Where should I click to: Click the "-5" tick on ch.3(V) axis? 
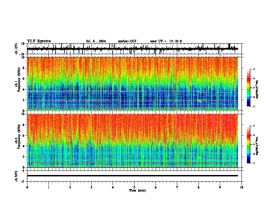click(23, 182)
